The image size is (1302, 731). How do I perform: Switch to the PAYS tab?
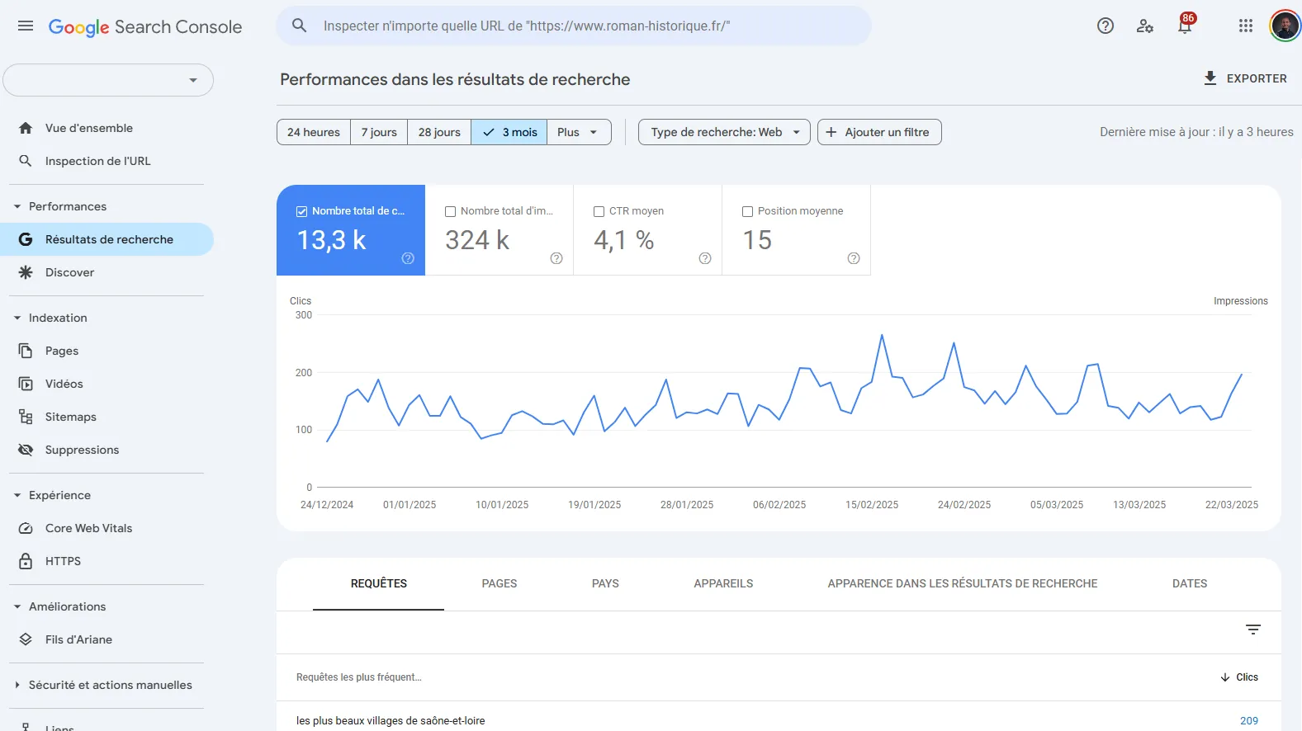605,583
